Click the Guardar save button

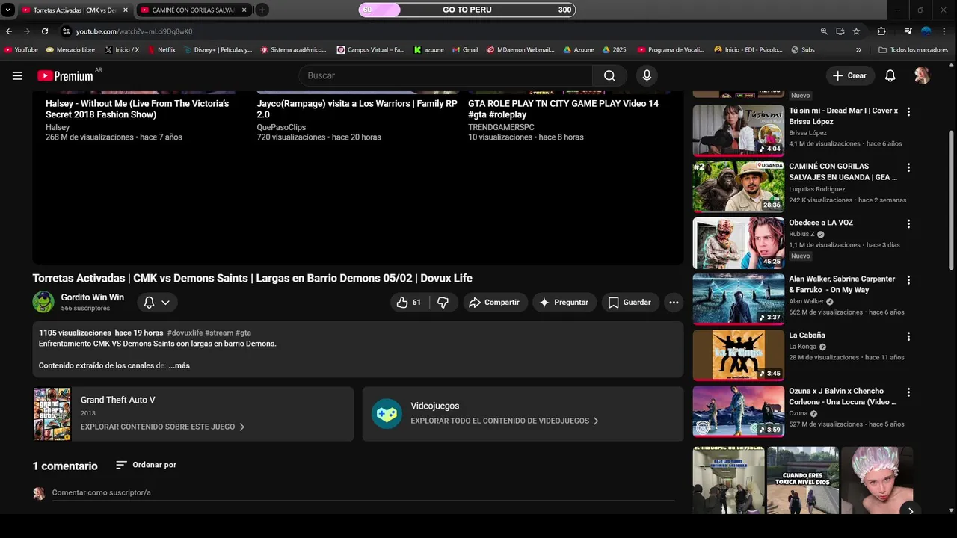pos(630,302)
